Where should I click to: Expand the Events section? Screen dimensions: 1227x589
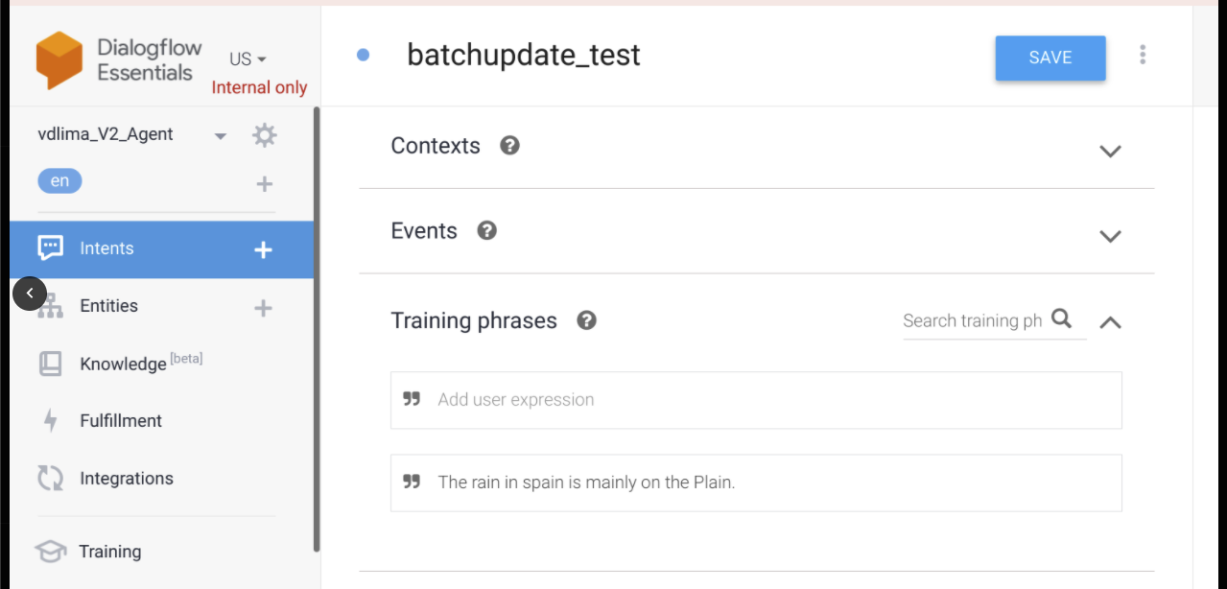coord(1110,237)
